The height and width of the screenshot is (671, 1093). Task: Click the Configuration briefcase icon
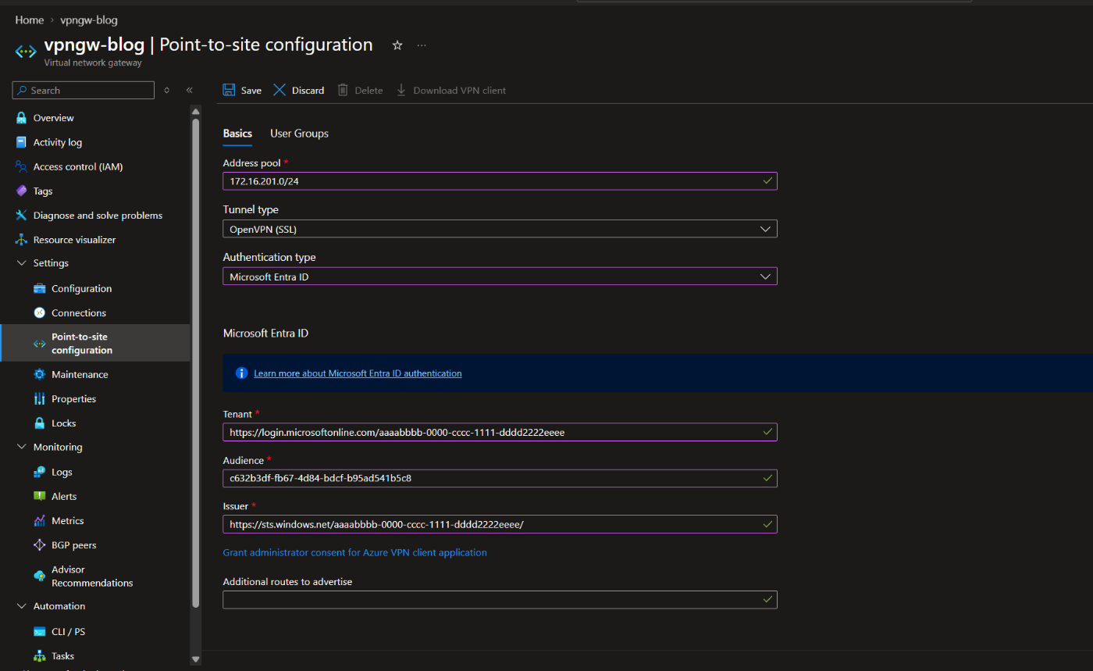[40, 288]
